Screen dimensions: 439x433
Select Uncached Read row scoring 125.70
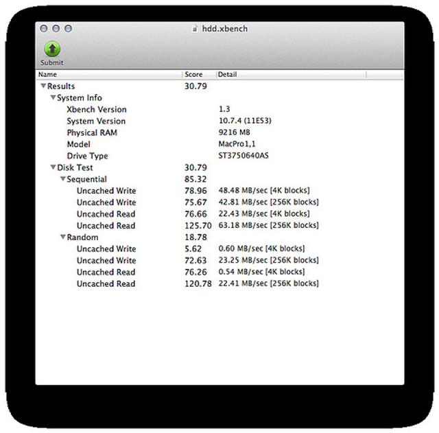pyautogui.click(x=219, y=226)
